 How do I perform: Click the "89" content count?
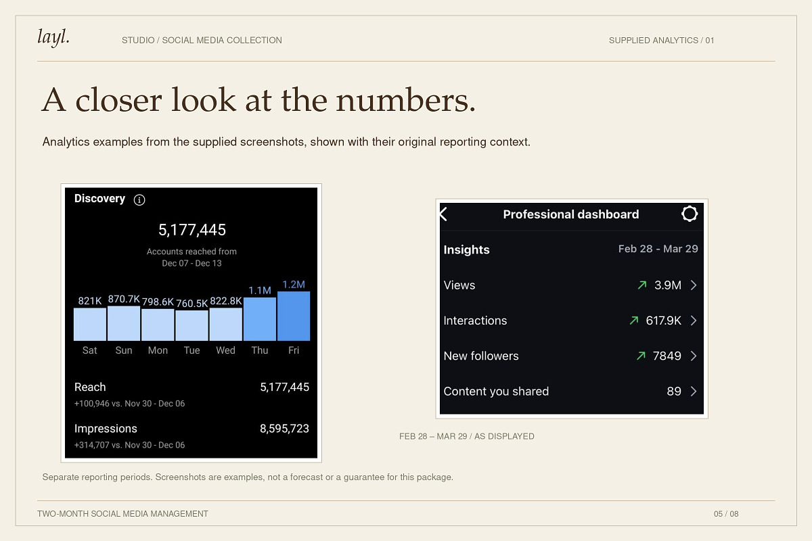click(674, 391)
